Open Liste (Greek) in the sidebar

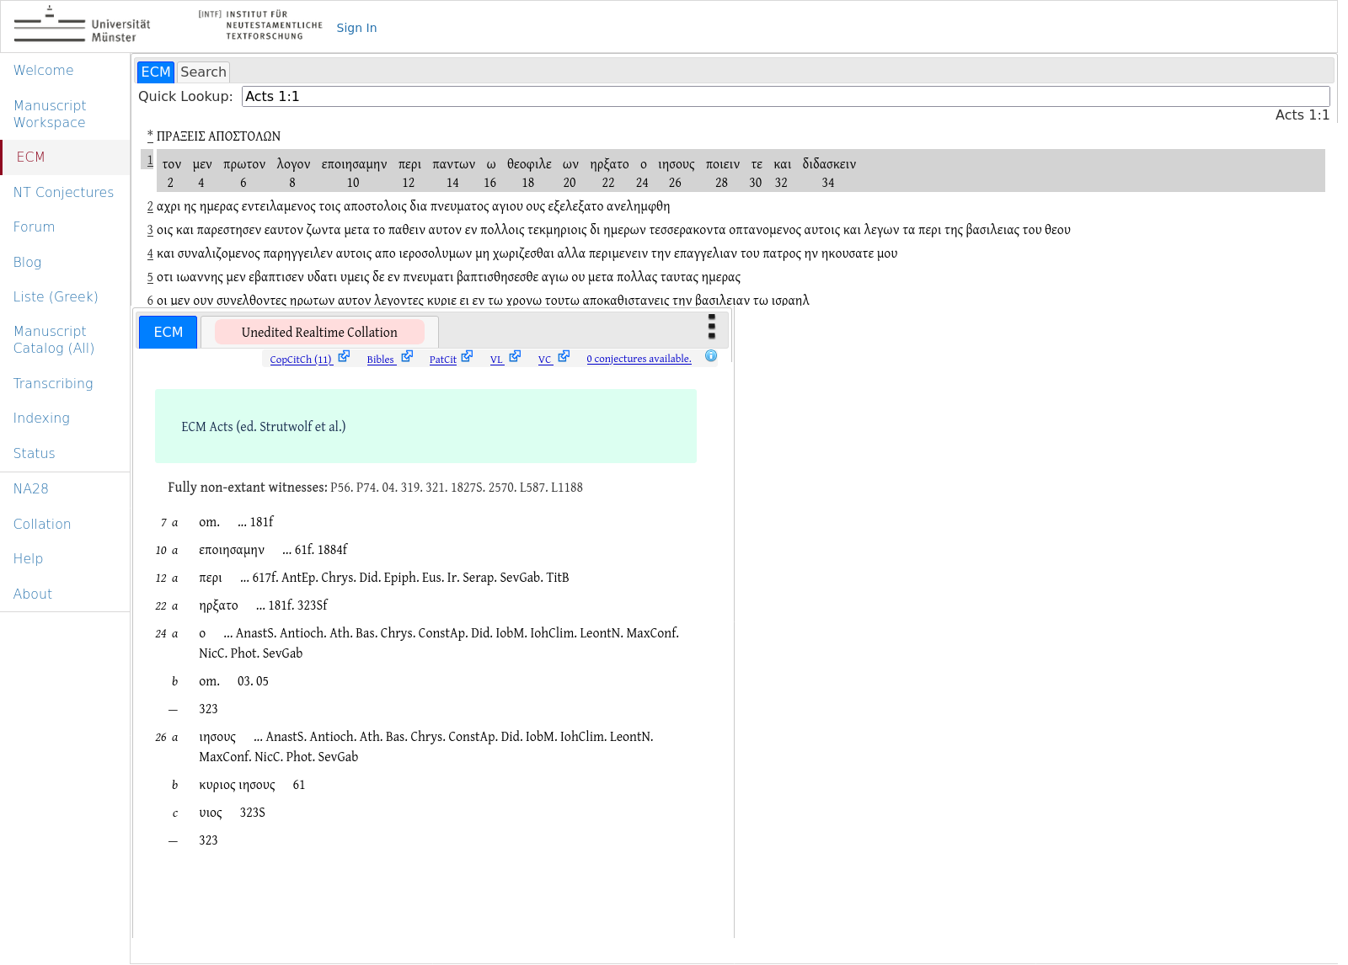(56, 297)
